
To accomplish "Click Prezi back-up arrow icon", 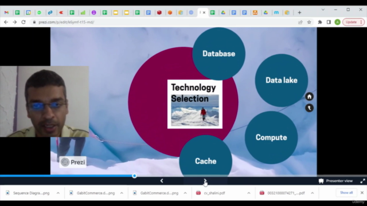I will pyautogui.click(x=309, y=108).
